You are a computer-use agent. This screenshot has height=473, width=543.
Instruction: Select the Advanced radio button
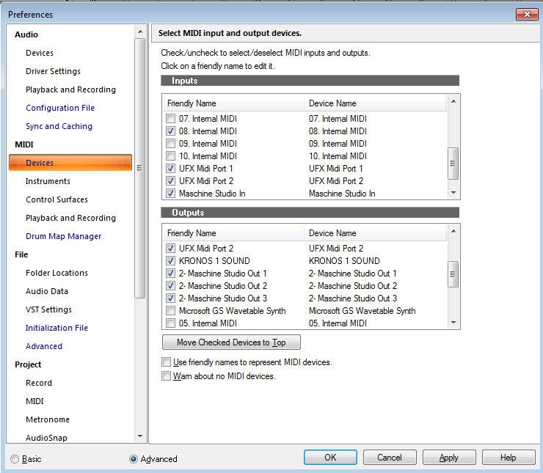point(134,459)
